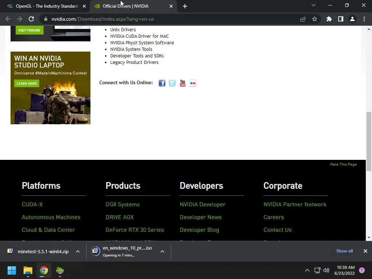View site security lock icon
Screen dimensions: 372x279
click(x=46, y=19)
